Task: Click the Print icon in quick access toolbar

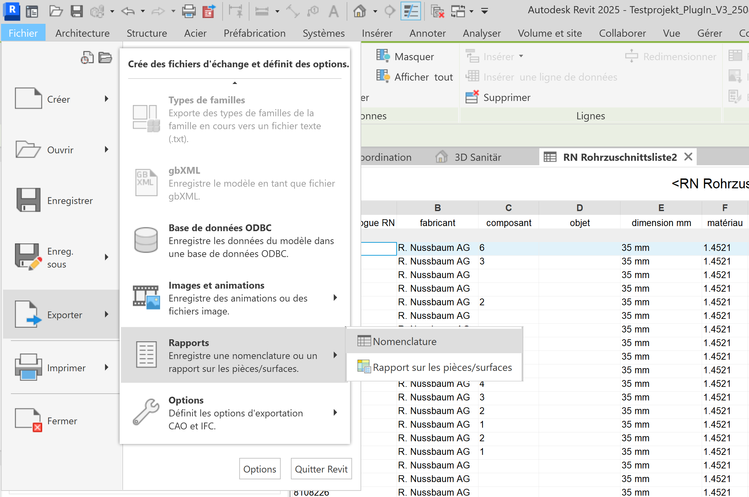Action: [189, 11]
